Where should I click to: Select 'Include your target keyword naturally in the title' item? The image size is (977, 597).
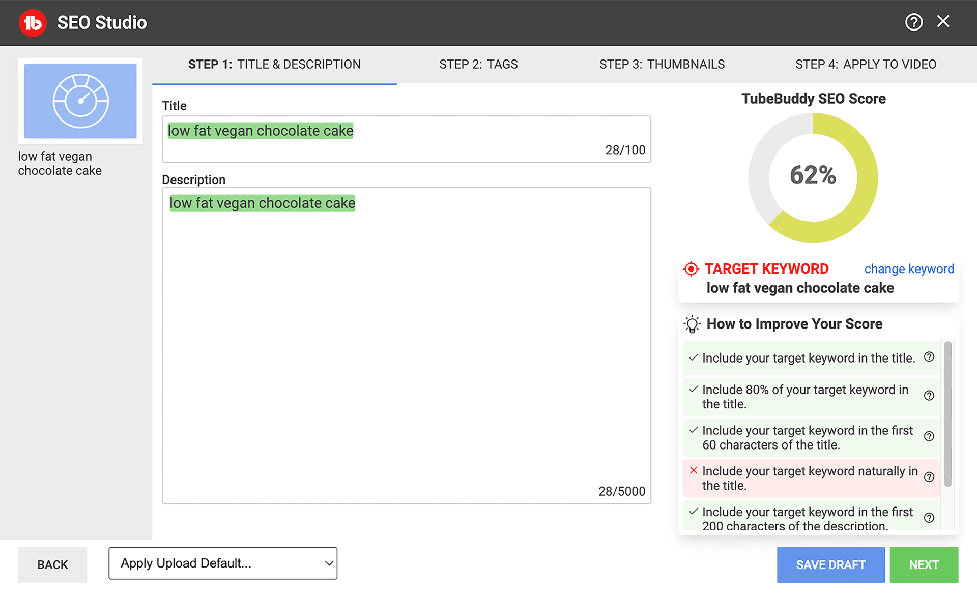tap(811, 478)
